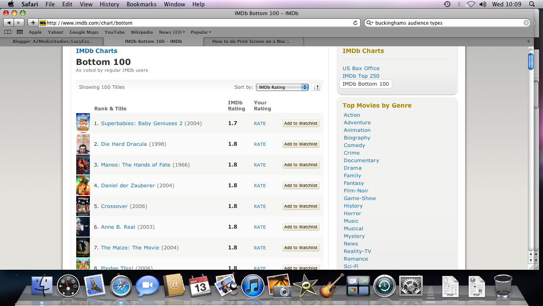Open GarageBand guitar in the Dock
543x306 pixels.
[332, 285]
